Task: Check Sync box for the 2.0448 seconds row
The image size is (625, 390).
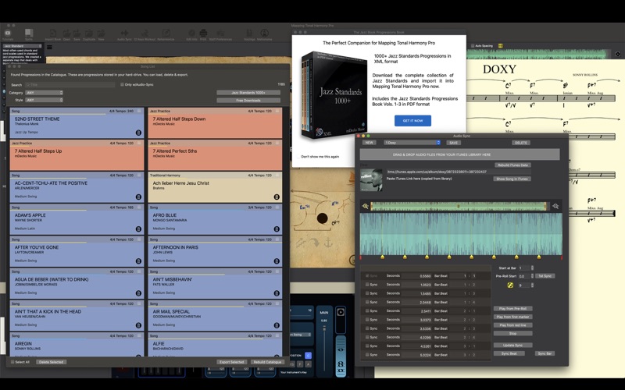Action: (x=367, y=302)
